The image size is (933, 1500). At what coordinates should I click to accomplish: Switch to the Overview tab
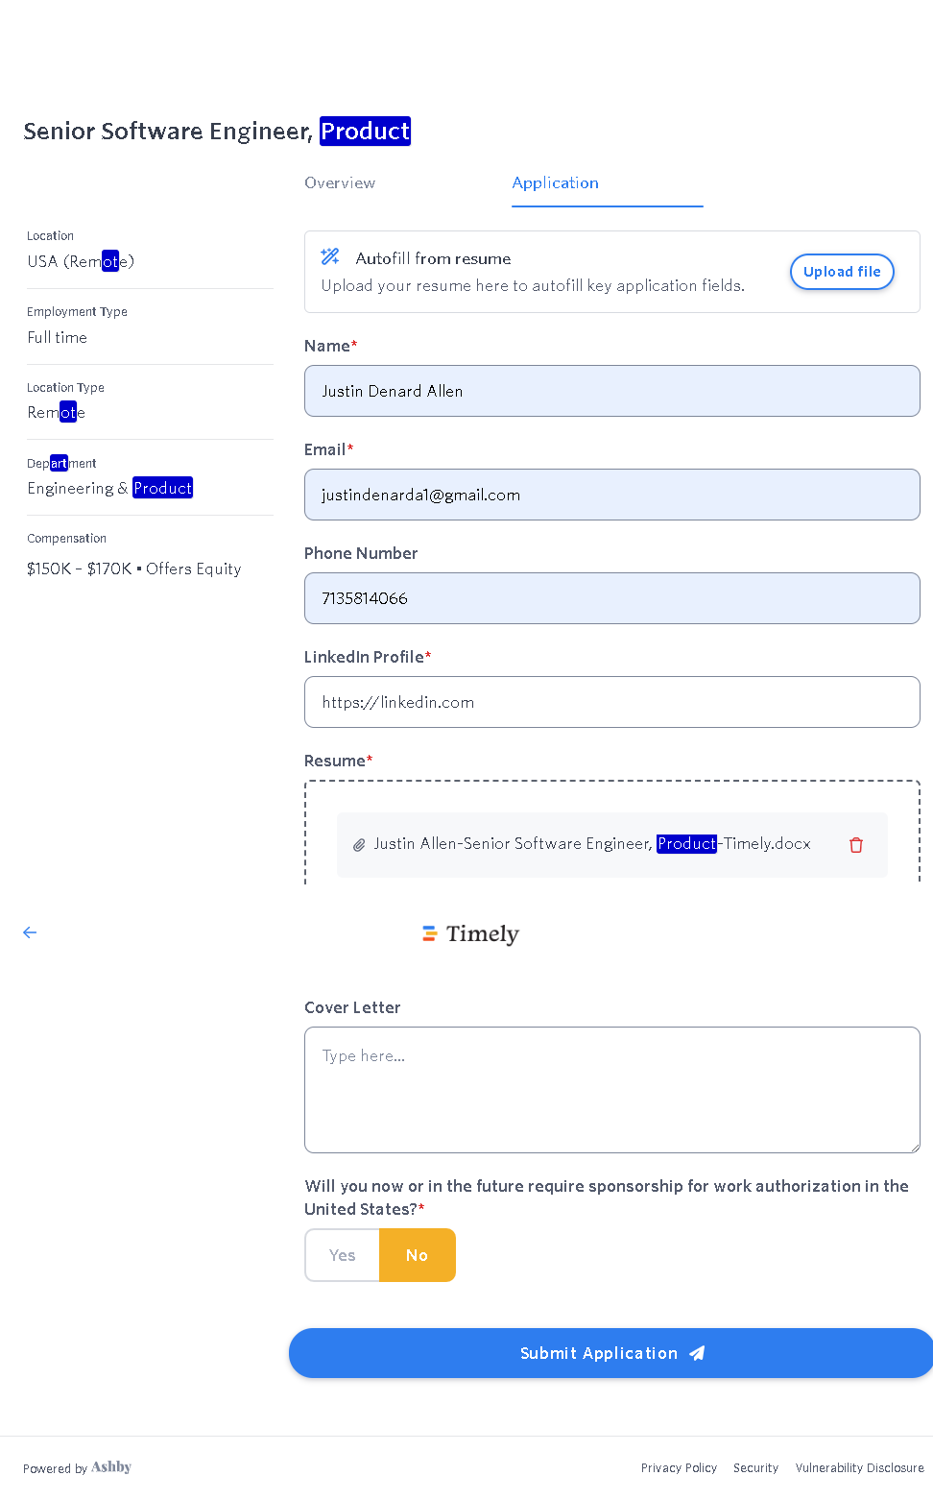[x=340, y=182]
